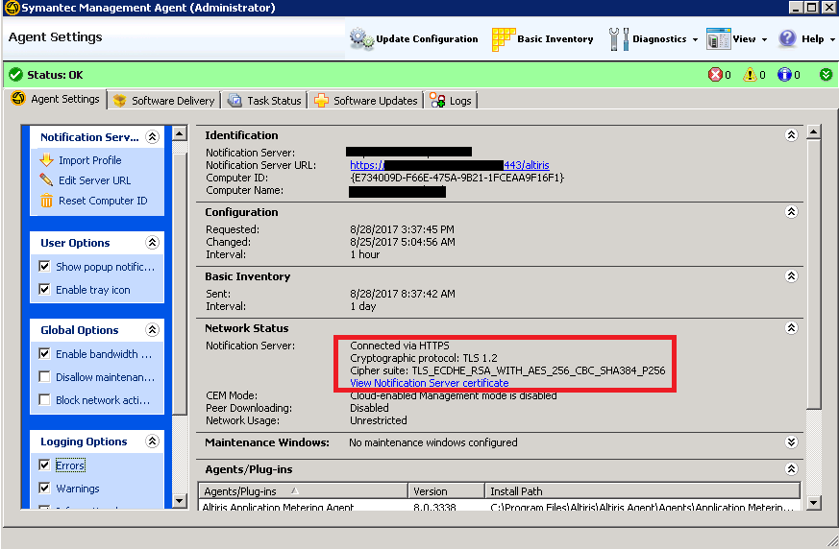Click Basic Inventory toolbar button
Screen dimensions: 839x549
[543, 39]
